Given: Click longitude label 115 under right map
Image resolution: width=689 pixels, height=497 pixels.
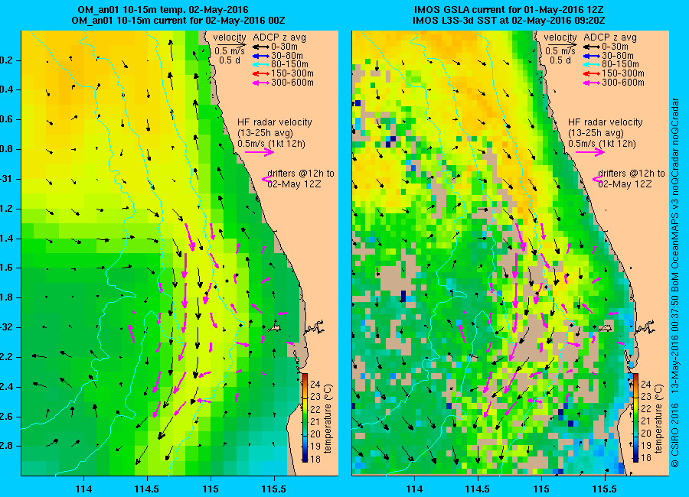Looking at the screenshot, I should click(x=541, y=489).
